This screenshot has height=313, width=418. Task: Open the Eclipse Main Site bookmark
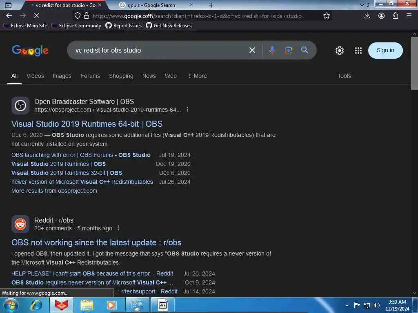point(25,26)
